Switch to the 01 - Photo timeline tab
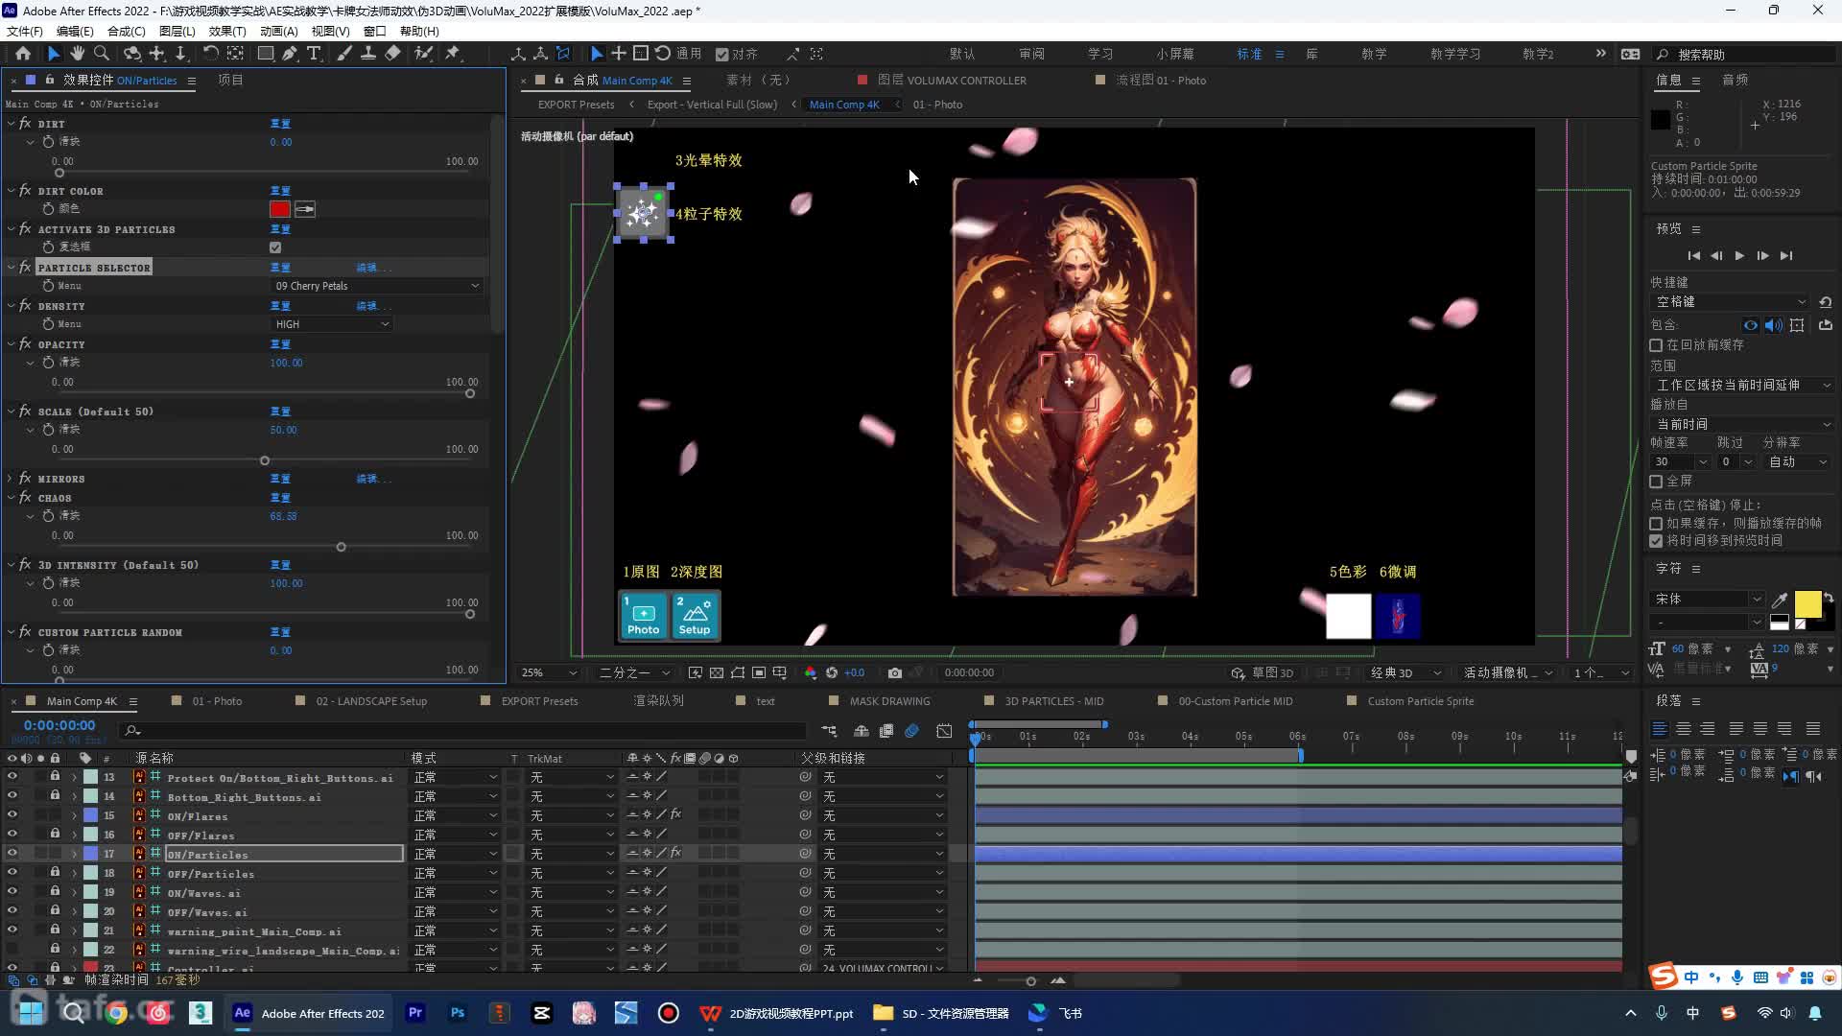 (x=217, y=701)
